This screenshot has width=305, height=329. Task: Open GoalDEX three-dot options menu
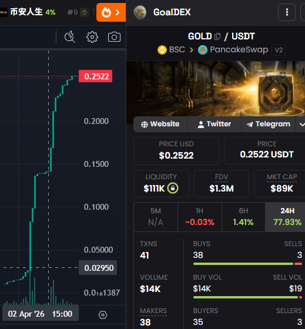(x=287, y=12)
